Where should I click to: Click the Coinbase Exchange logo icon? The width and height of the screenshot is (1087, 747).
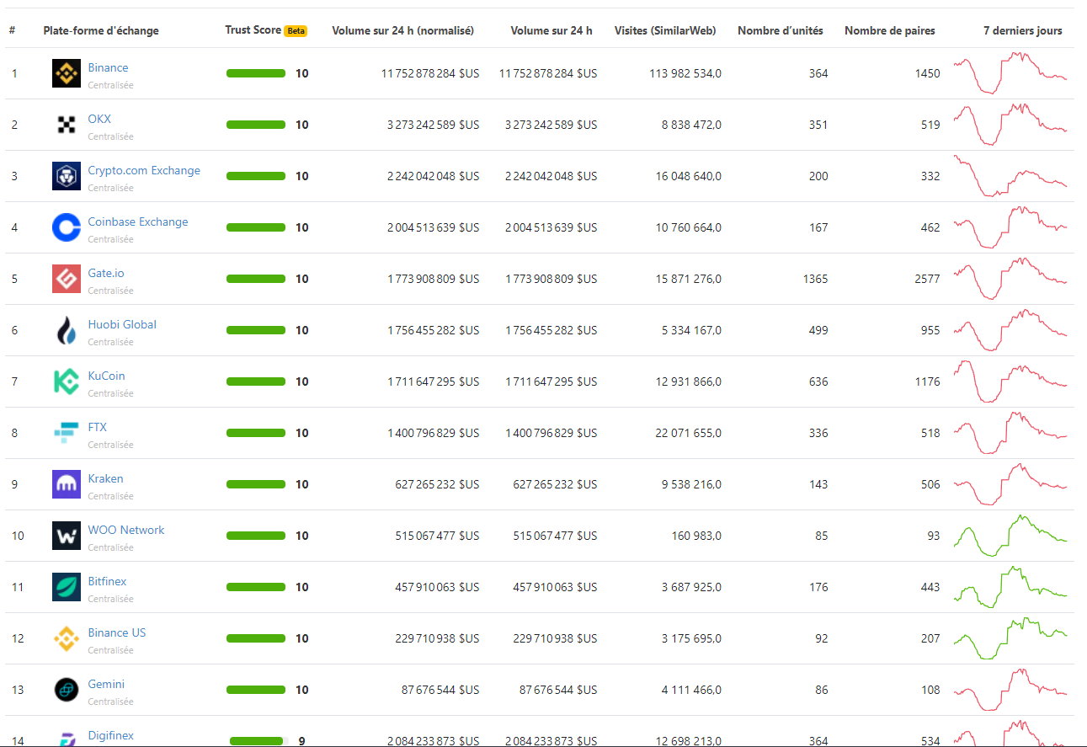point(66,228)
